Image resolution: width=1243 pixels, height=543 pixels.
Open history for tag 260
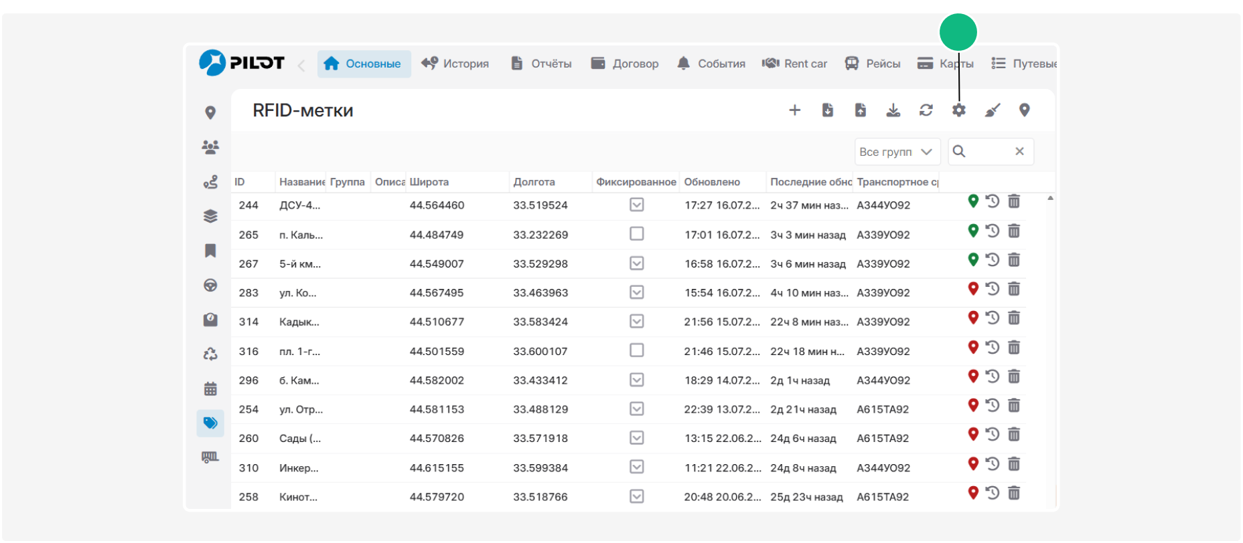(x=993, y=435)
